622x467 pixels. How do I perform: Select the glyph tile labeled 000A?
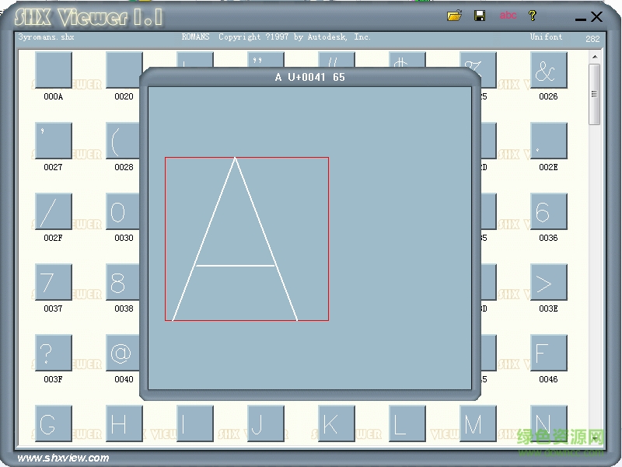pyautogui.click(x=54, y=71)
